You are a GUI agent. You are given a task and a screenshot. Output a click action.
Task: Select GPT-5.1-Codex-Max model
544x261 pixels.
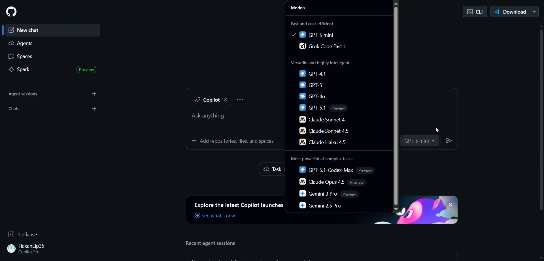point(339,170)
